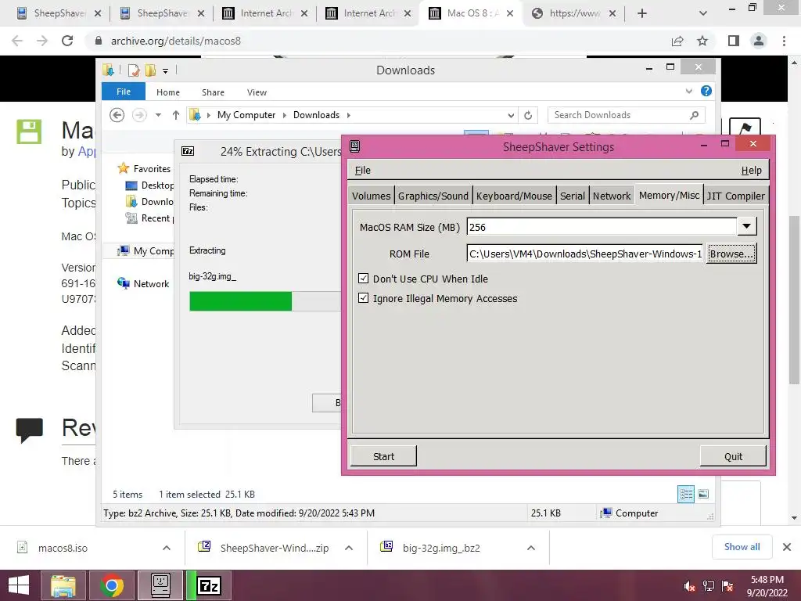The height and width of the screenshot is (601, 801).
Task: Select Desktop in Explorer Favorites
Action: tap(157, 185)
